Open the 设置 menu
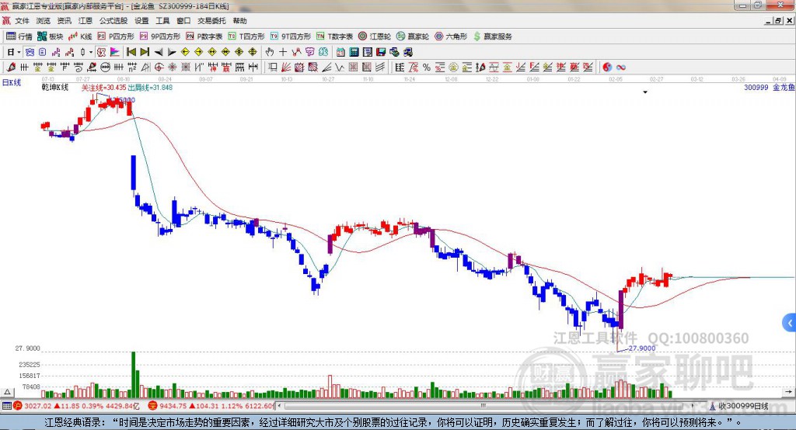The image size is (796, 430). click(x=141, y=21)
